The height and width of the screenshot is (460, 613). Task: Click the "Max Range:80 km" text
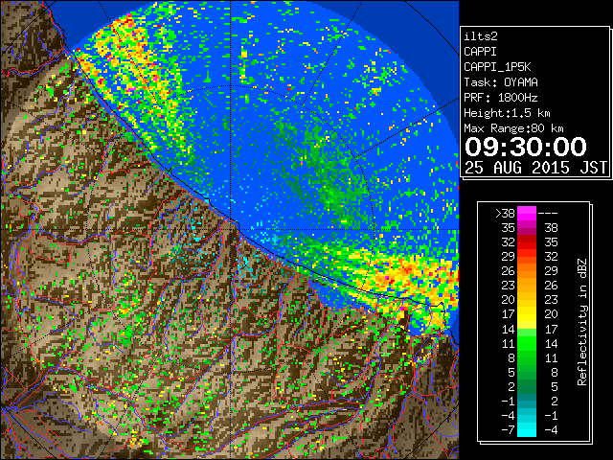tap(513, 128)
